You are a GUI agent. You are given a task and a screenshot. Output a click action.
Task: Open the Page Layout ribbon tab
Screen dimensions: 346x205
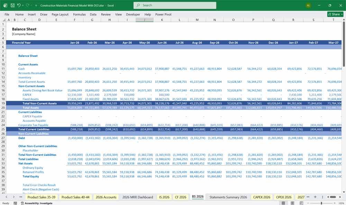[60, 14]
